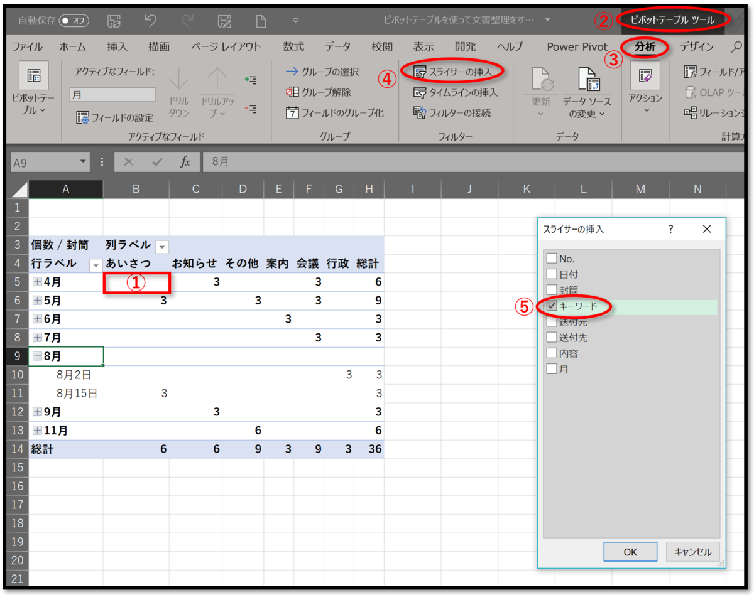The height and width of the screenshot is (595, 754).
Task: Check the No. checkbox
Action: [x=552, y=258]
